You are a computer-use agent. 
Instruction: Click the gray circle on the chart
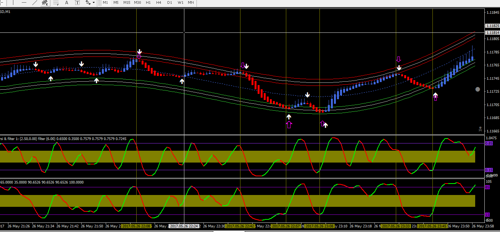[x=477, y=89]
